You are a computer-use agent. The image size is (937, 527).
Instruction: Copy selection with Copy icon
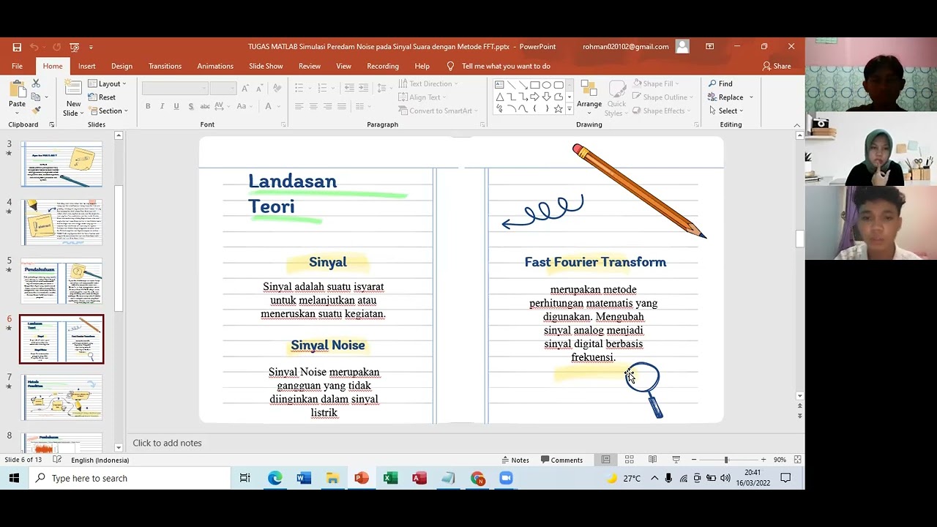coord(36,97)
